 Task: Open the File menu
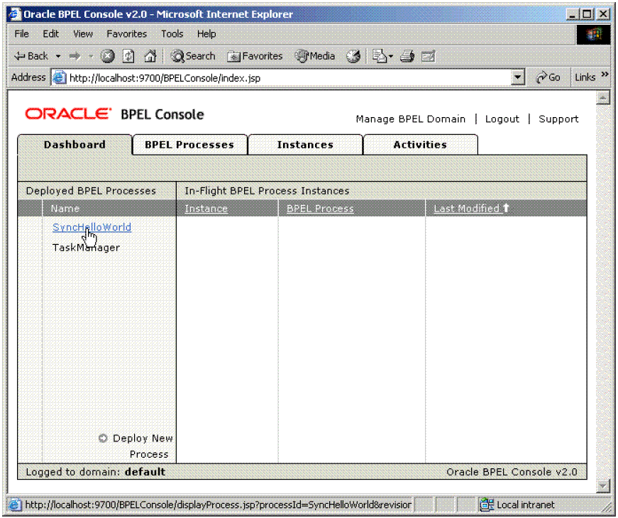(21, 34)
